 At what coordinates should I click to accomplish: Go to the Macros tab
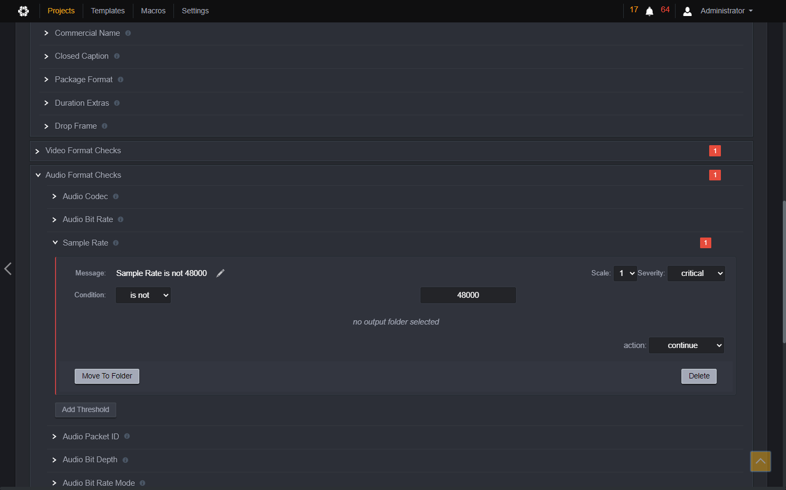tap(153, 11)
